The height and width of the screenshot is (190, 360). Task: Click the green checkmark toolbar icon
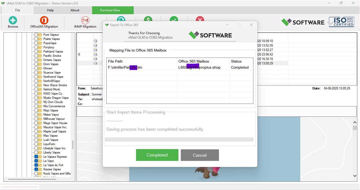click(174, 19)
